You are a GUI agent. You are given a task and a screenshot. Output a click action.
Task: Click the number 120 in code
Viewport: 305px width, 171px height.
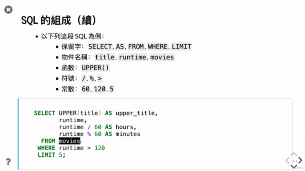point(100,148)
